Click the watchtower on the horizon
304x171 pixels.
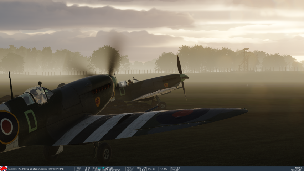point(245,59)
